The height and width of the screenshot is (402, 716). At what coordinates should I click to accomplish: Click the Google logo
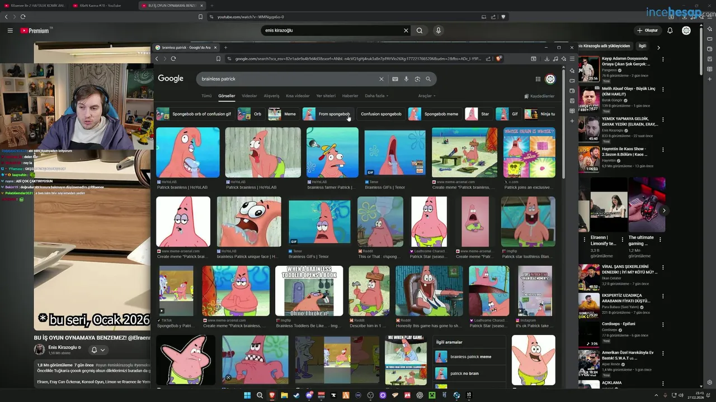pos(171,79)
